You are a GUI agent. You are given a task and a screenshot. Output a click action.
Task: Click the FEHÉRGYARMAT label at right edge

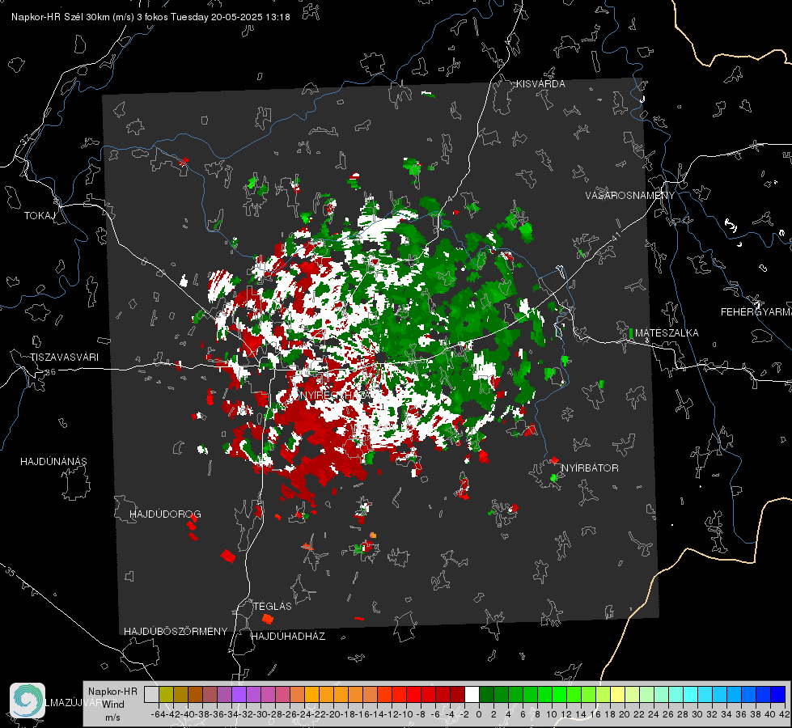point(756,312)
